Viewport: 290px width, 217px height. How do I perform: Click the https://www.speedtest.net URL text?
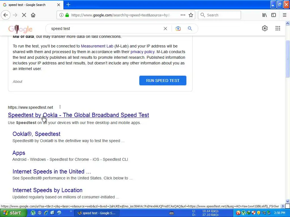(x=31, y=107)
